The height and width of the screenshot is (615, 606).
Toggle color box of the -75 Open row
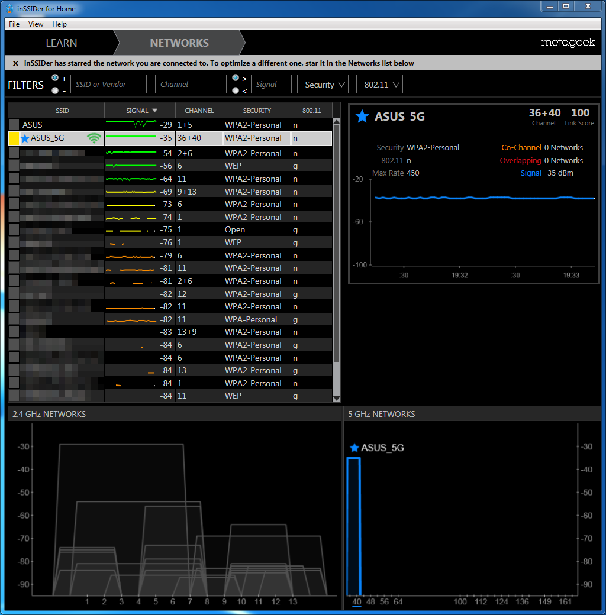pyautogui.click(x=14, y=229)
